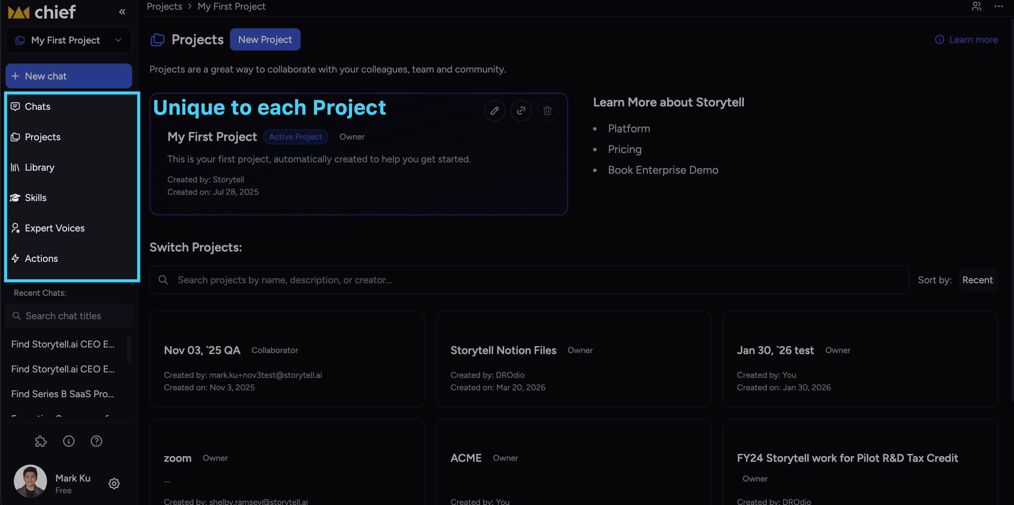Screen dimensions: 1014x505
Task: Click Book Enterprise Demo link
Action: 663,170
